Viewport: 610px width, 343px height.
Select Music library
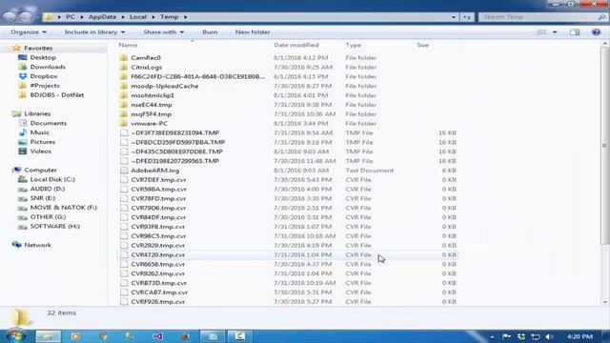click(x=40, y=132)
